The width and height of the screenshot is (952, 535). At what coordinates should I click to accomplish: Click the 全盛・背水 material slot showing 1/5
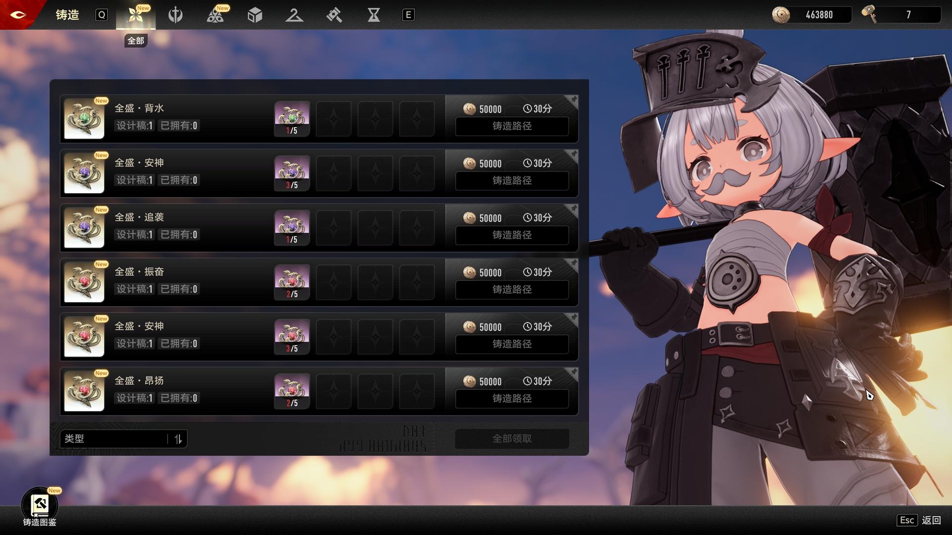tap(292, 119)
